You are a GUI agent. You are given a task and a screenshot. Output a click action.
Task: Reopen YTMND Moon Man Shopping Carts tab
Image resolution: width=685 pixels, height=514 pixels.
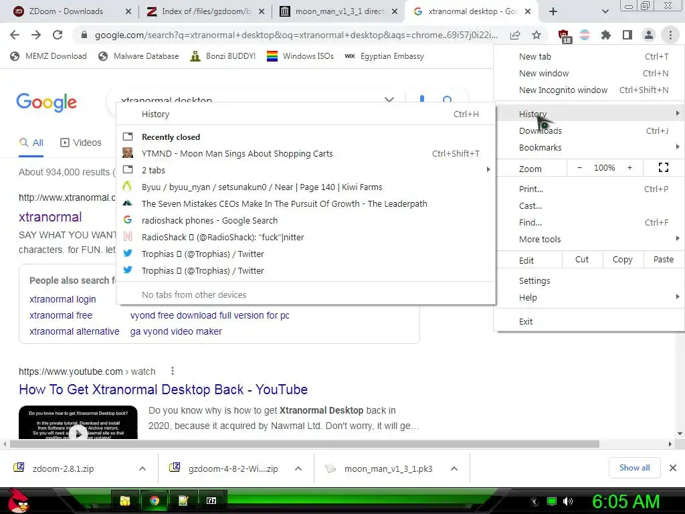point(306,153)
